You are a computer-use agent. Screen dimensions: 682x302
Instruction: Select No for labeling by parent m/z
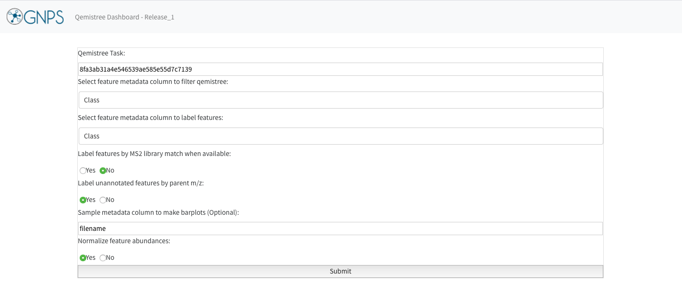click(103, 200)
